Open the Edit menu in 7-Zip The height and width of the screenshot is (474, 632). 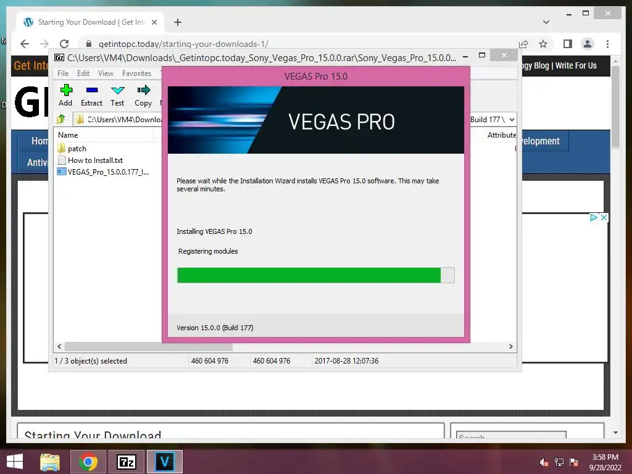(83, 73)
